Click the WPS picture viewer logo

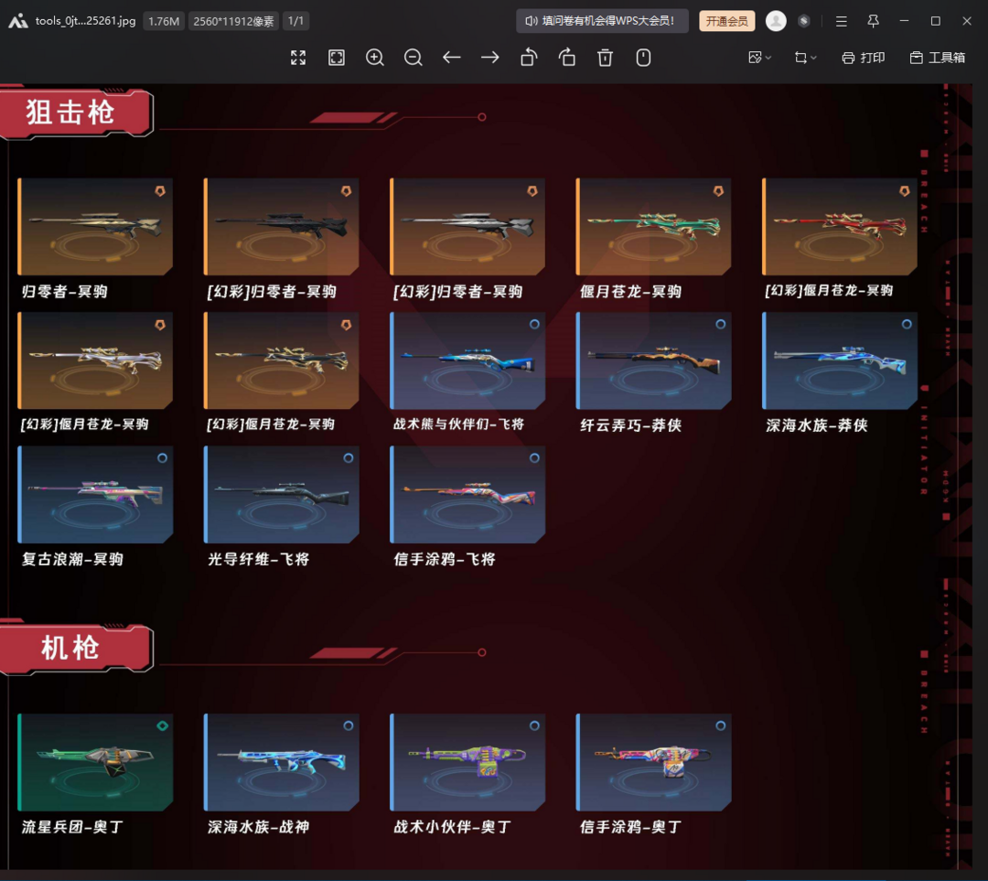click(17, 21)
